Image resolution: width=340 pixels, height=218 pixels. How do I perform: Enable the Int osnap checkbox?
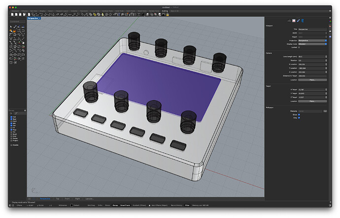pyautogui.click(x=11, y=128)
